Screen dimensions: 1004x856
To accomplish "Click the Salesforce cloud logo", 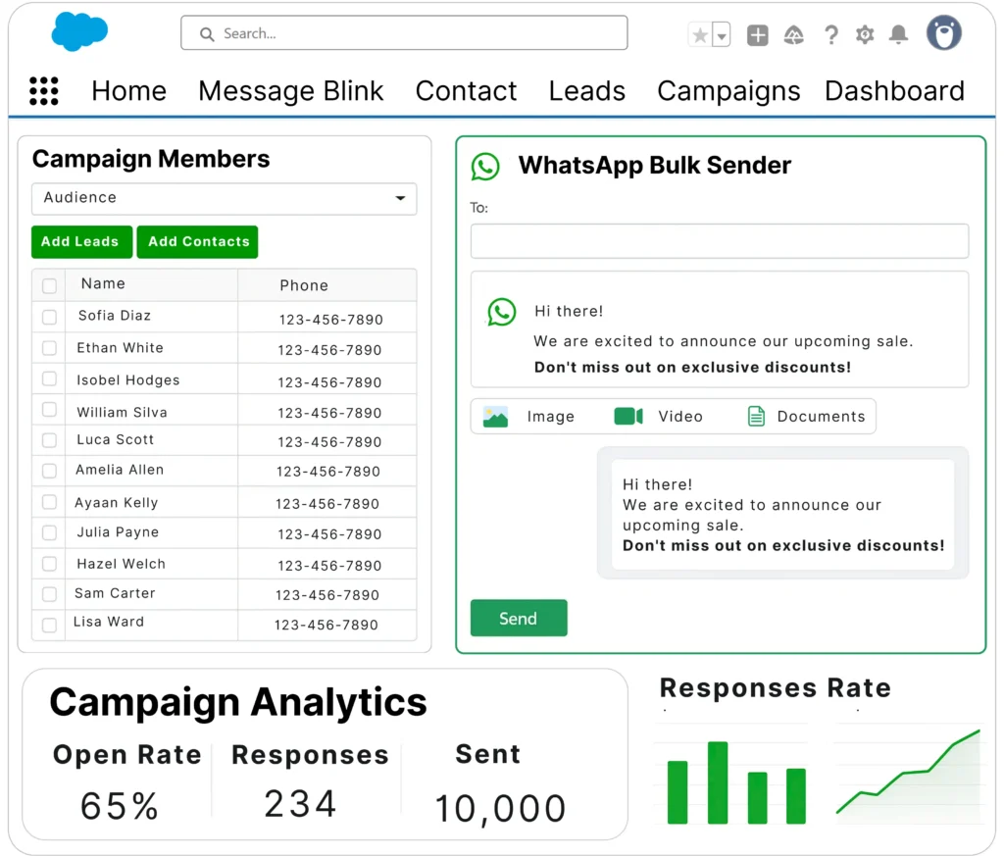I will [79, 32].
